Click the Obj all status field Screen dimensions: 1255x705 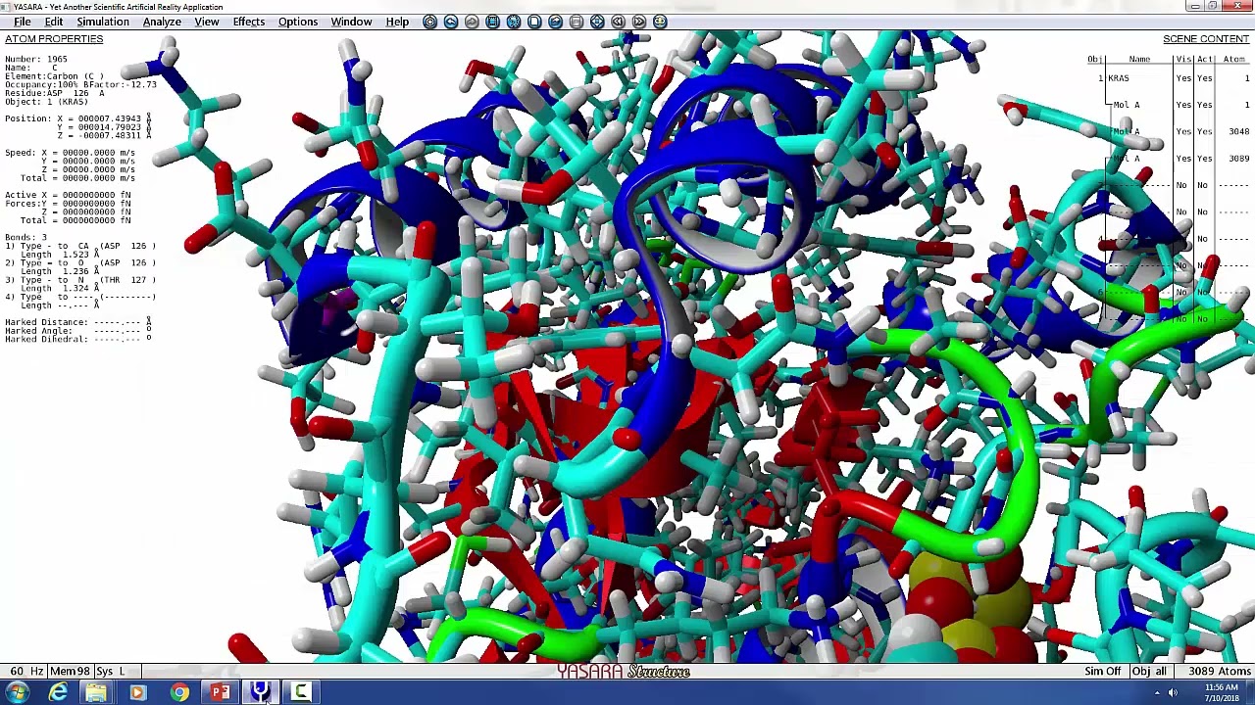point(1148,672)
